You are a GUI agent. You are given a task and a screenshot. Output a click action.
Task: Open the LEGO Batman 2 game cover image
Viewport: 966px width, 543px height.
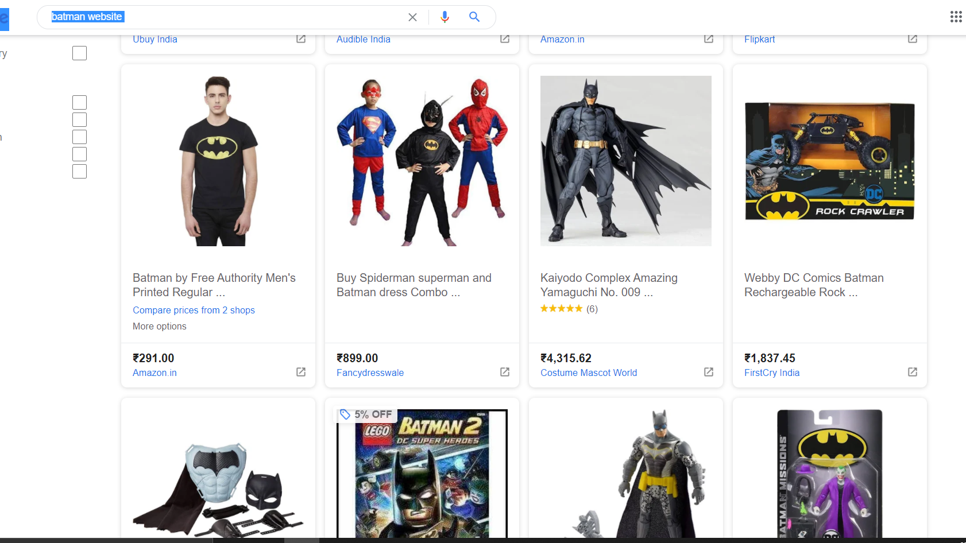pos(422,474)
